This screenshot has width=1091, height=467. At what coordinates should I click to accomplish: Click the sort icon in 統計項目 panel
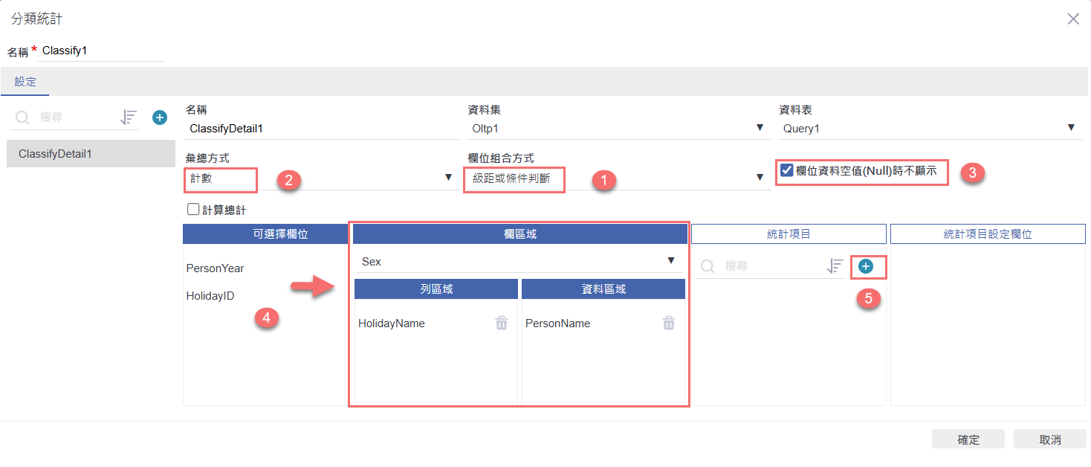[x=835, y=265]
